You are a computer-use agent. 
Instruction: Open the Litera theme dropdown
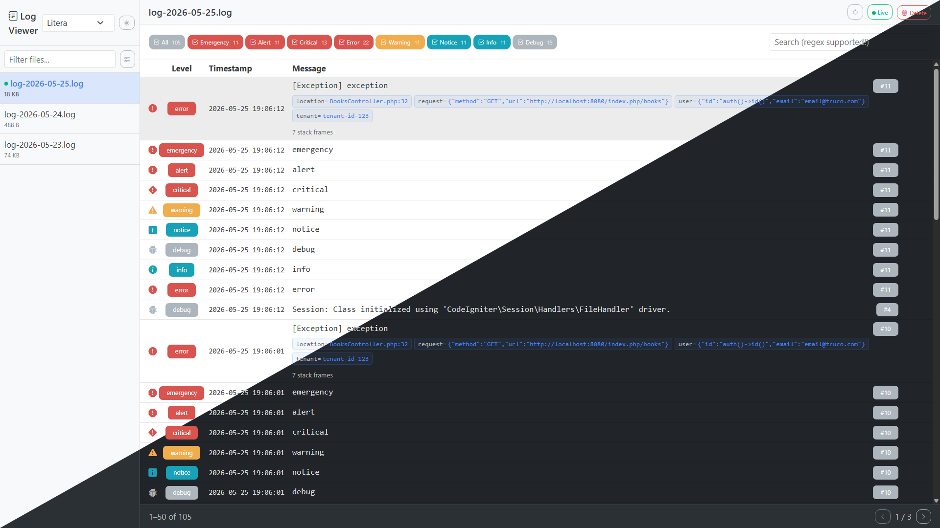tap(78, 23)
